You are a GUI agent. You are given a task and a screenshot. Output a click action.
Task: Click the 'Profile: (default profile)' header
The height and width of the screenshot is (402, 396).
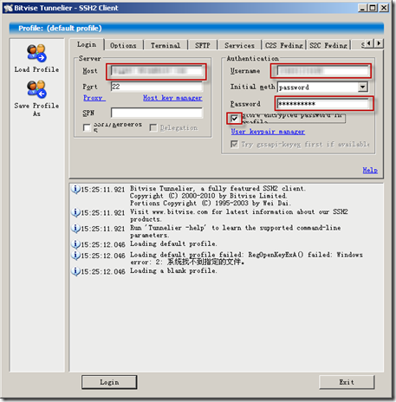(60, 29)
